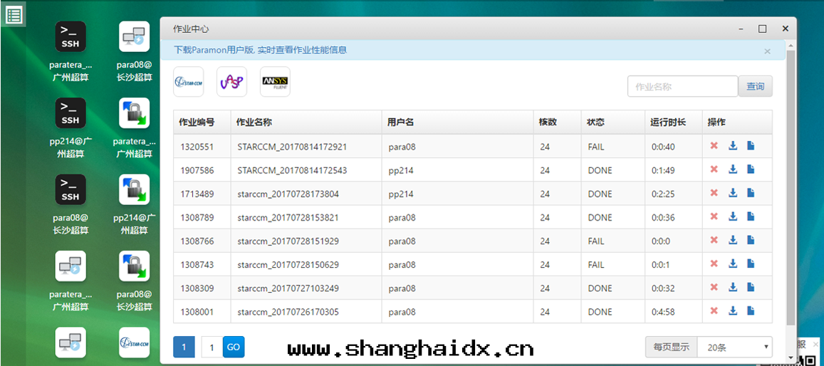Focus the 作业名称 search input field
The image size is (824, 366).
(682, 87)
